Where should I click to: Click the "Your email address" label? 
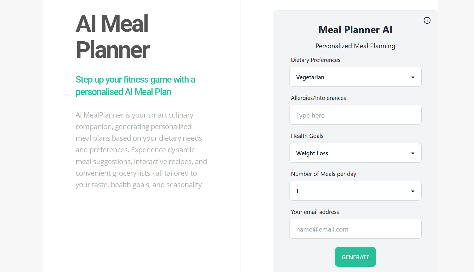click(315, 212)
